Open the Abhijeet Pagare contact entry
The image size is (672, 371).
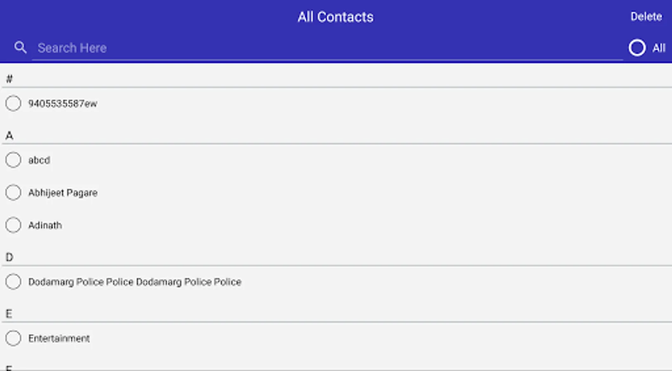[63, 193]
